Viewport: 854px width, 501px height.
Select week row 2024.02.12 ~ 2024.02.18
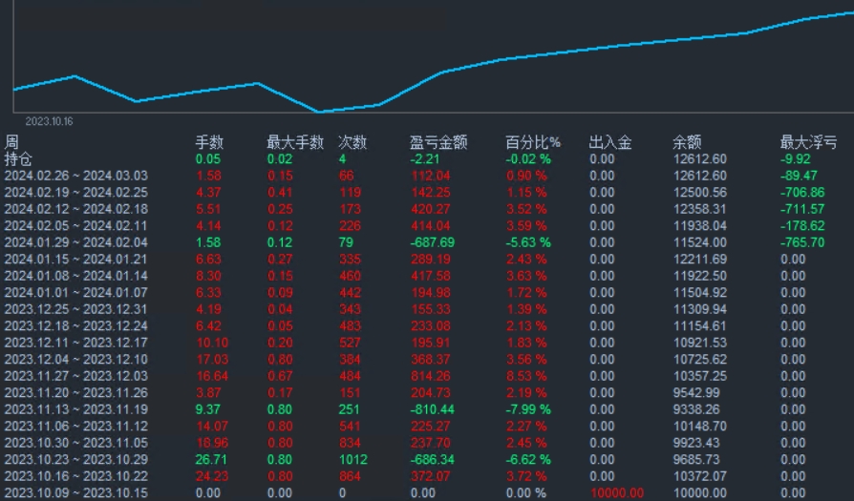coord(76,209)
